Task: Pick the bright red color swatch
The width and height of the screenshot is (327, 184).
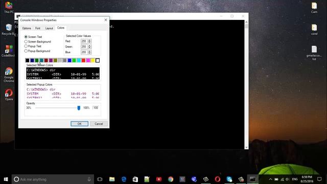Action: 83,60
